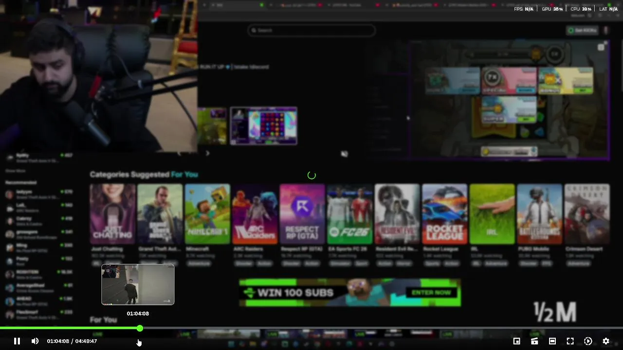Image resolution: width=623 pixels, height=350 pixels.
Task: Click the Recommended sidebar heading
Action: (21, 182)
